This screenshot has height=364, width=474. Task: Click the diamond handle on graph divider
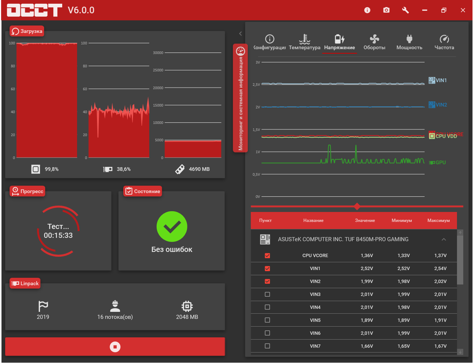pos(357,206)
